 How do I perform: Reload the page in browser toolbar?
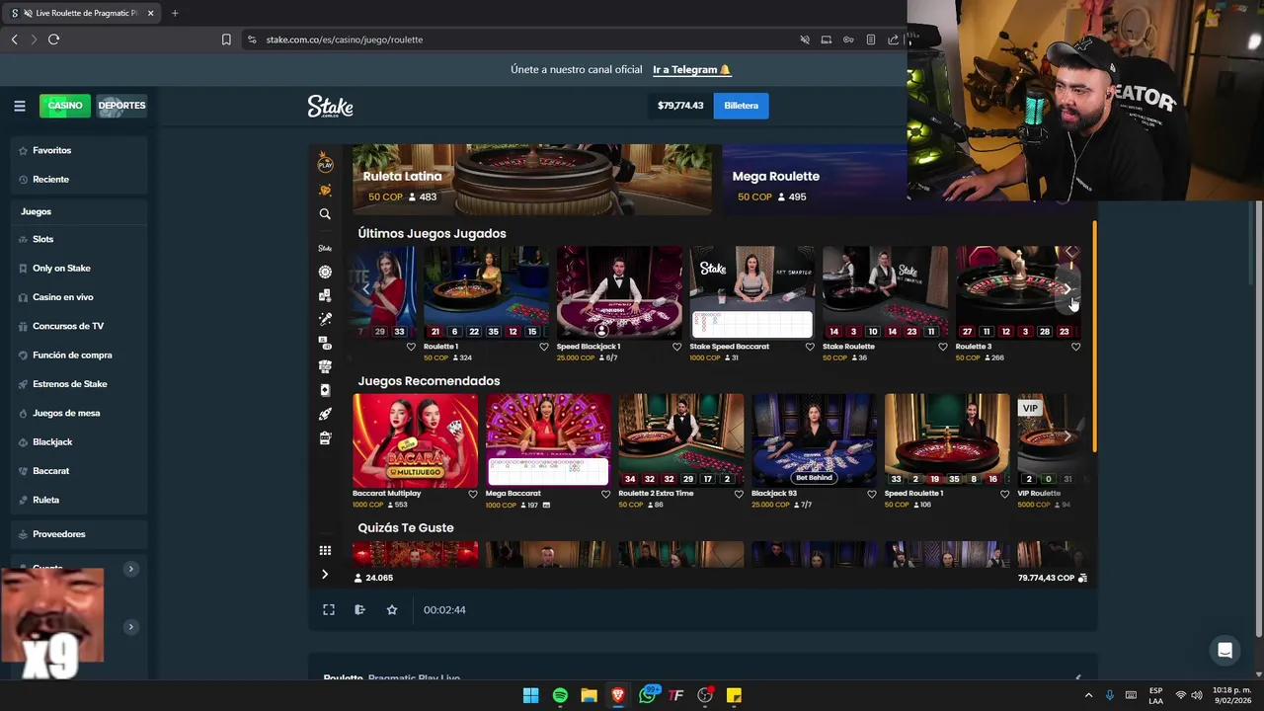53,39
